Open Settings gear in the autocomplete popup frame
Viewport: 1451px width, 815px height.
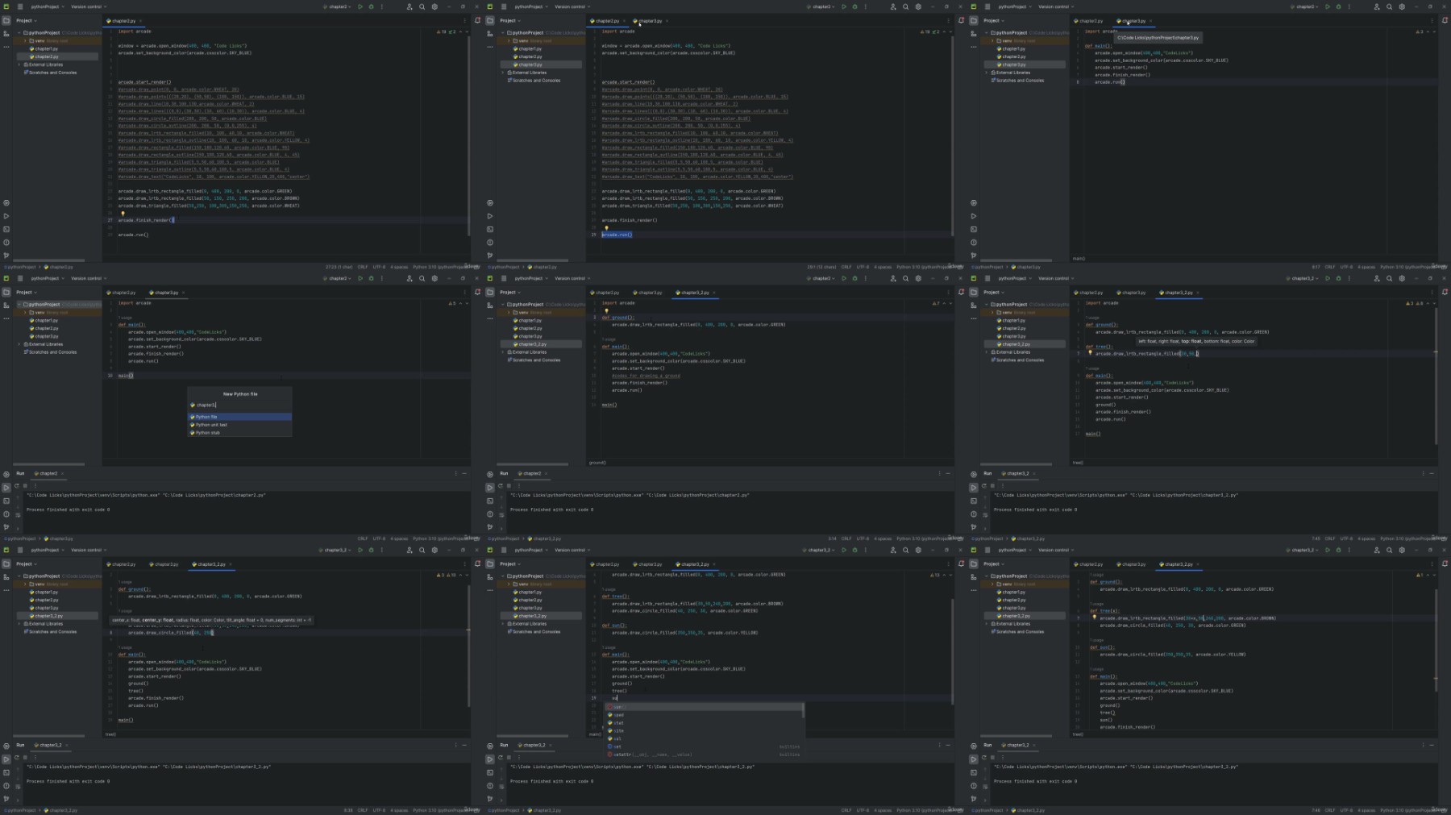pos(918,550)
